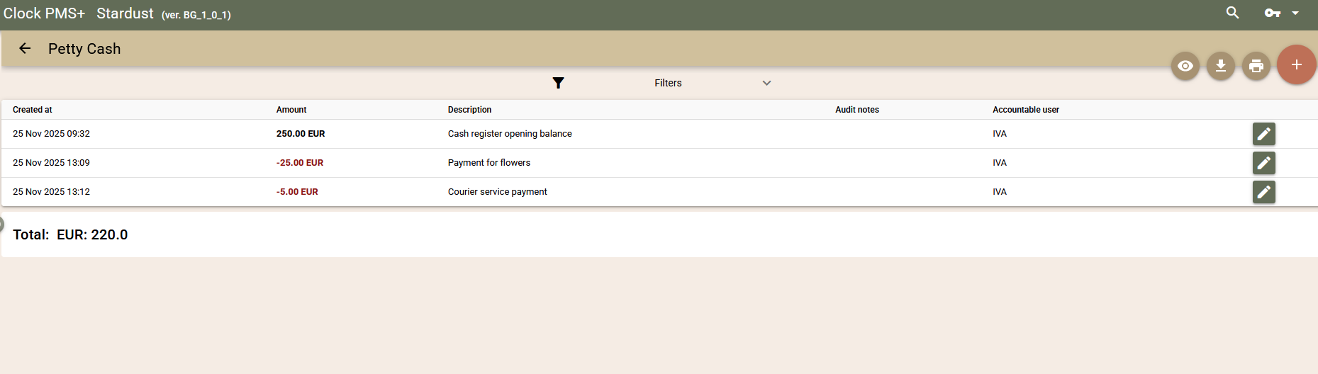Print the petty cash report

point(1256,66)
